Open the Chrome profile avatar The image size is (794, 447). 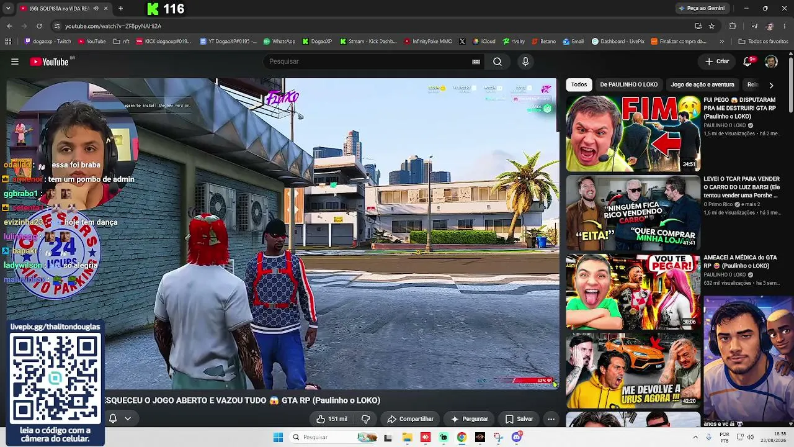click(x=769, y=26)
